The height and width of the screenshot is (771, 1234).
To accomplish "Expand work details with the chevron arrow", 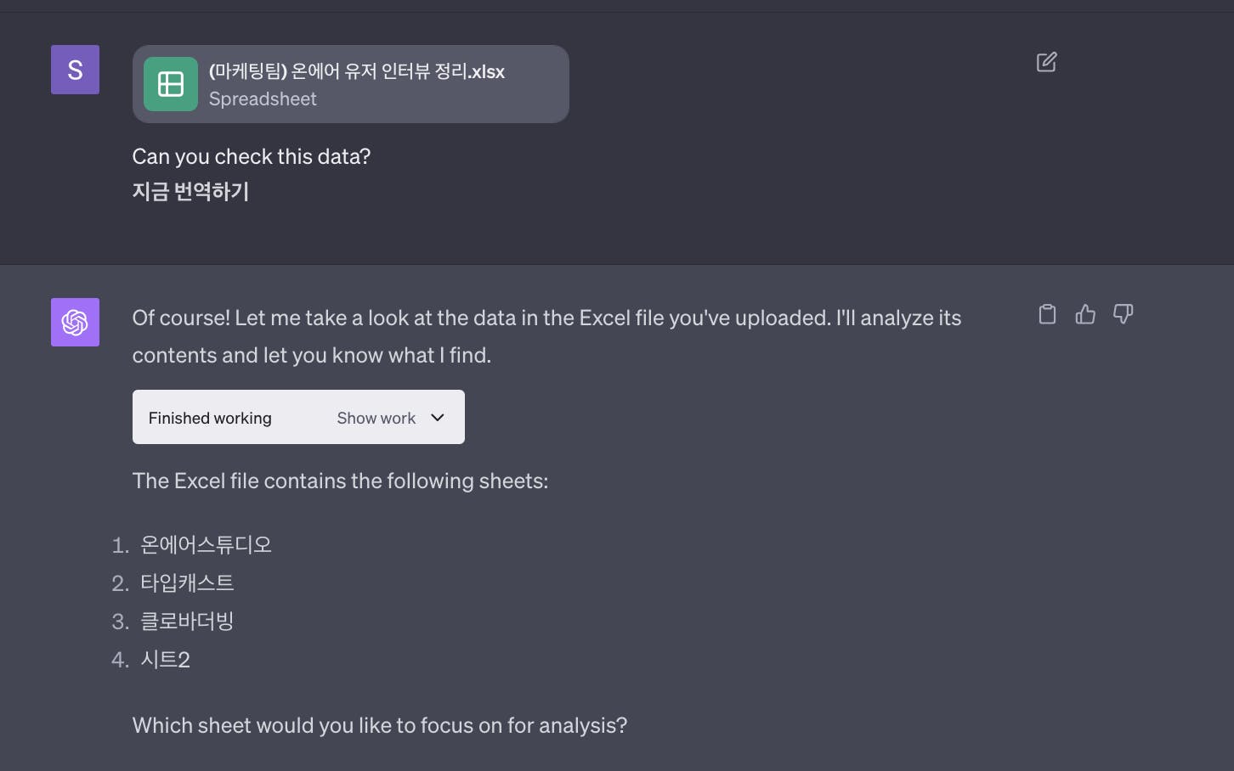I will (x=438, y=418).
